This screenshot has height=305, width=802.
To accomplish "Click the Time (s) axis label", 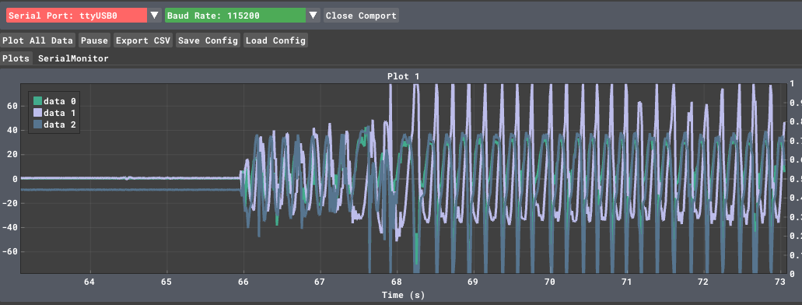I will coord(403,295).
